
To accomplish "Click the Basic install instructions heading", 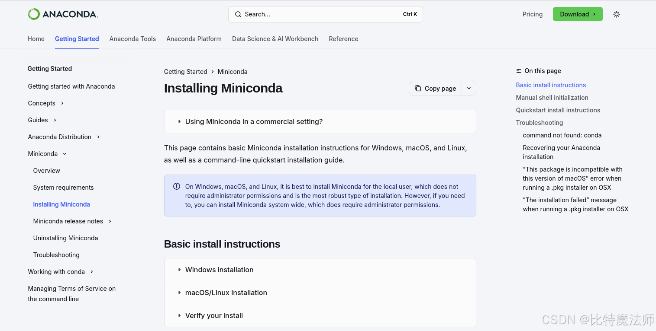I will pos(222,244).
